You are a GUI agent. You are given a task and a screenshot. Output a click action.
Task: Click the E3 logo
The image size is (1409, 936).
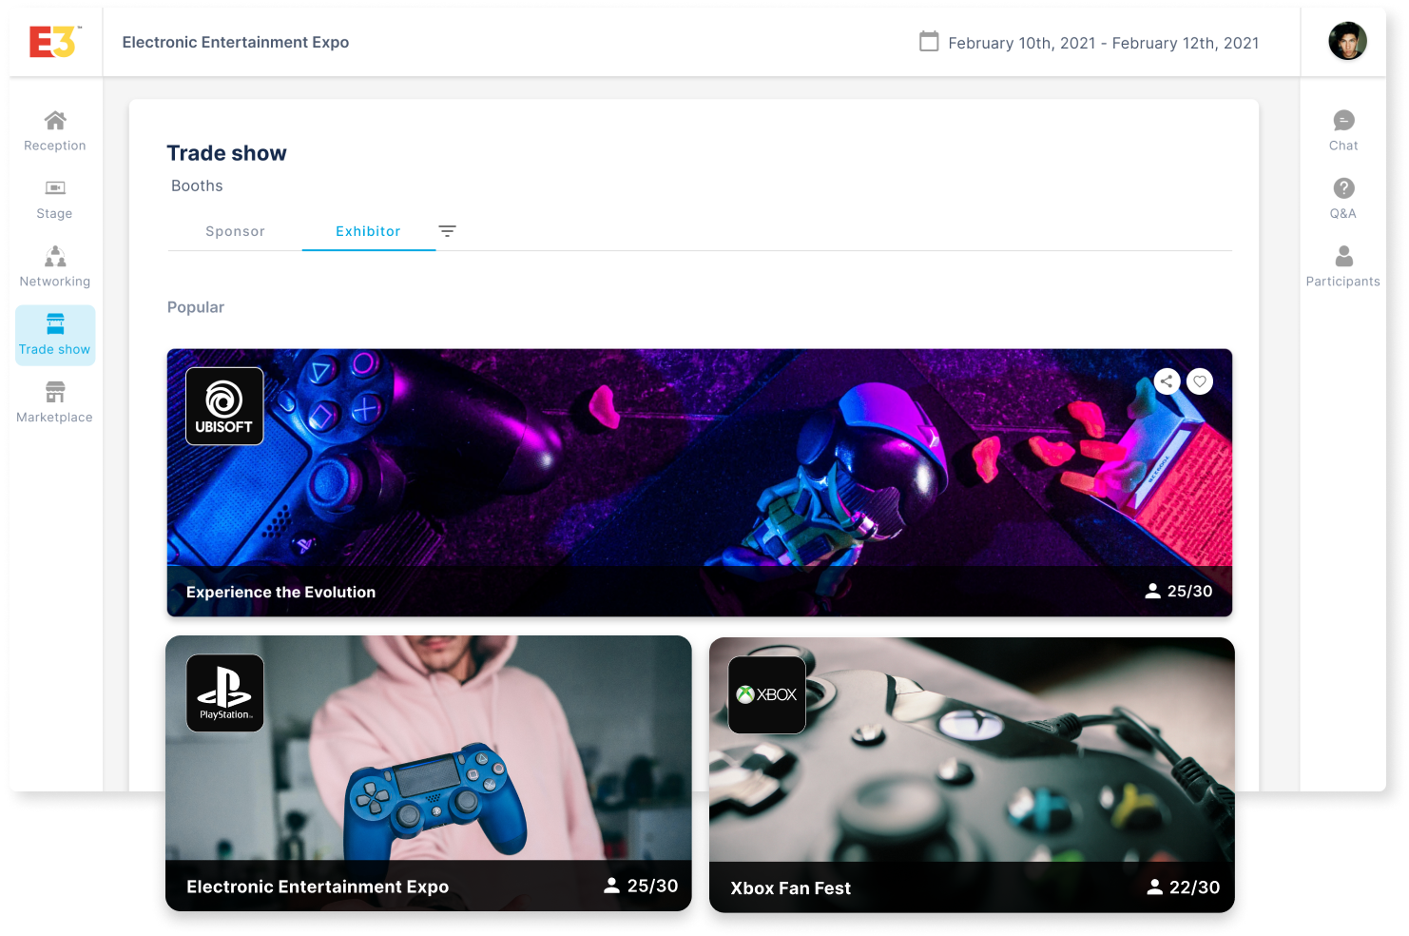[55, 42]
